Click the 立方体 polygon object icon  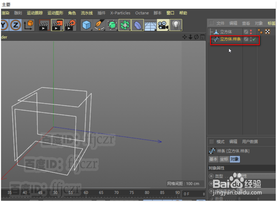pyautogui.click(x=216, y=32)
